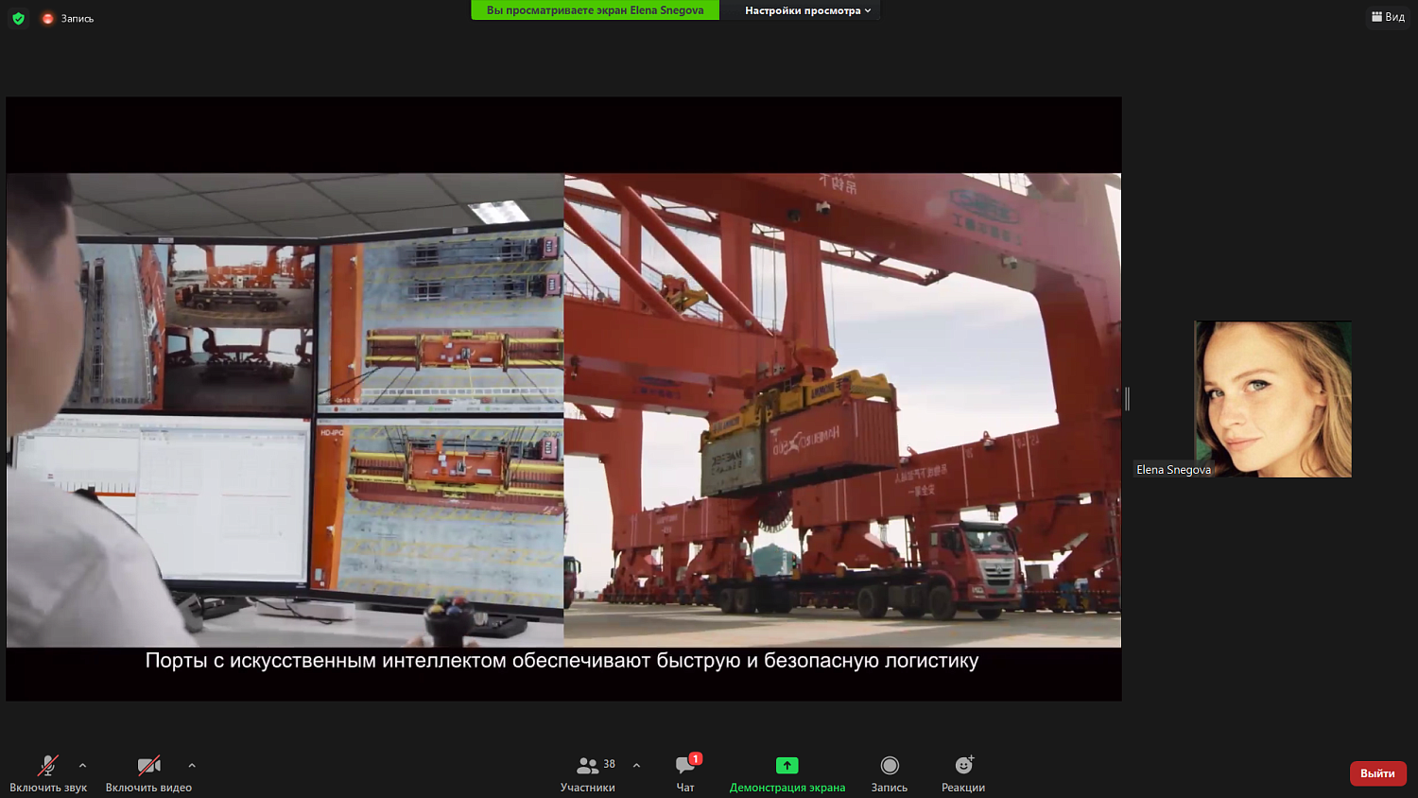Image resolution: width=1418 pixels, height=798 pixels.
Task: Click the panel divider handle beside shared screen
Action: [1127, 399]
